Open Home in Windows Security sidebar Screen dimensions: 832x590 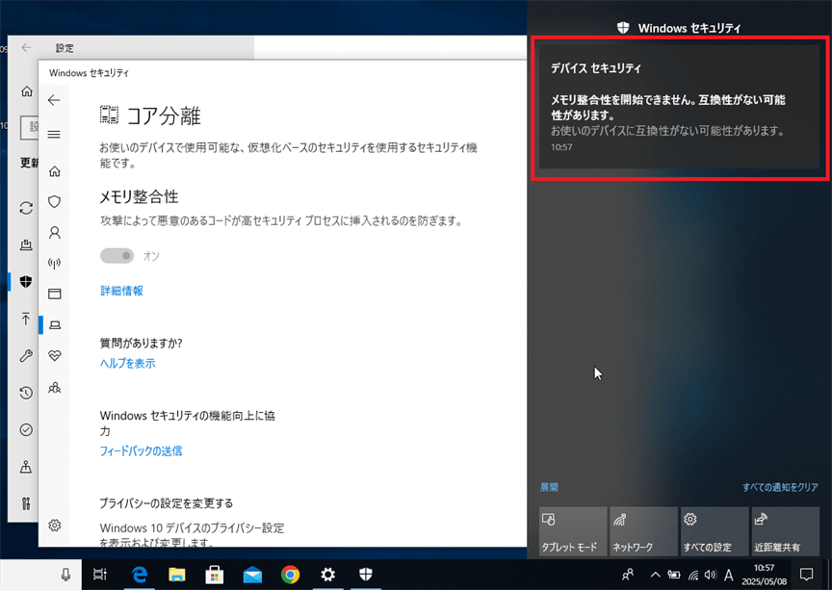tap(55, 171)
